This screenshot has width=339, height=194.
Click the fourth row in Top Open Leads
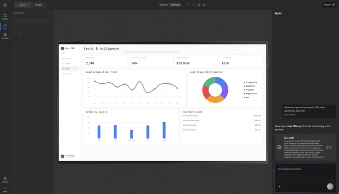(x=222, y=130)
